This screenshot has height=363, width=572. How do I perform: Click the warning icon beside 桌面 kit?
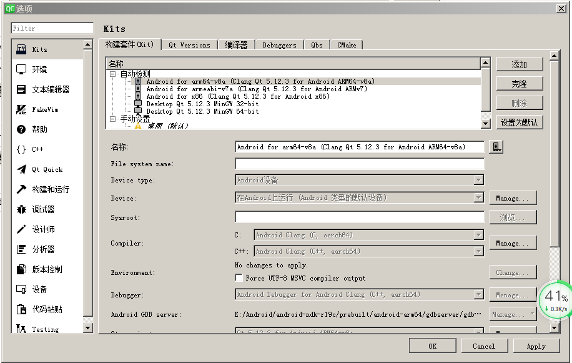pyautogui.click(x=138, y=126)
